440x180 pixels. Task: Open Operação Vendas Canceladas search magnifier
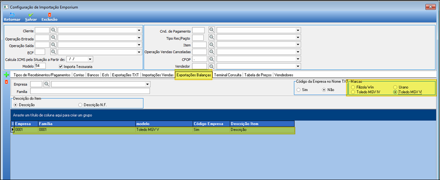212,52
